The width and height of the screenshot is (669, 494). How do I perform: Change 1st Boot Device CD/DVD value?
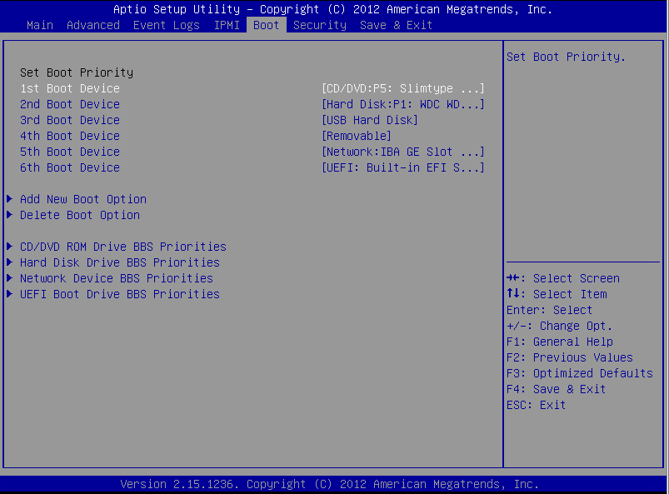pos(402,88)
